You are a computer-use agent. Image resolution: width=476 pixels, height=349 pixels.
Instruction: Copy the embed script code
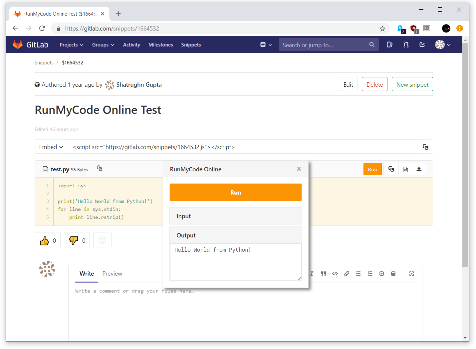click(425, 147)
